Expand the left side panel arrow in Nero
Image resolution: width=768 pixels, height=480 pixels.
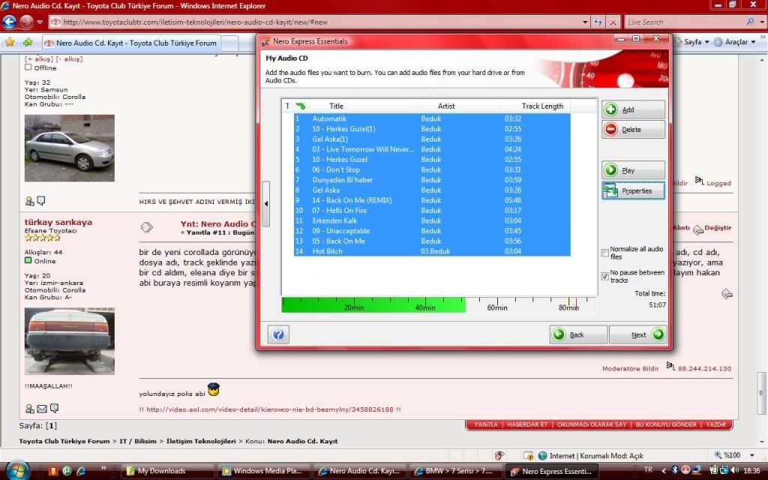tap(265, 203)
